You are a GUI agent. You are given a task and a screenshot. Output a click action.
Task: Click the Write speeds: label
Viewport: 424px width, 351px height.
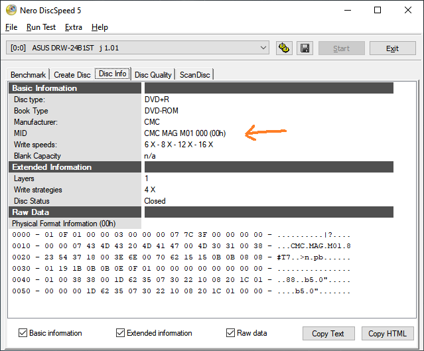coord(35,145)
